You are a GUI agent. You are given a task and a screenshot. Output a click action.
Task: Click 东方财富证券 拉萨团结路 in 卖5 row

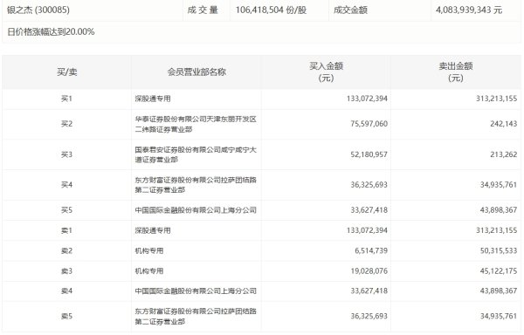point(196,317)
